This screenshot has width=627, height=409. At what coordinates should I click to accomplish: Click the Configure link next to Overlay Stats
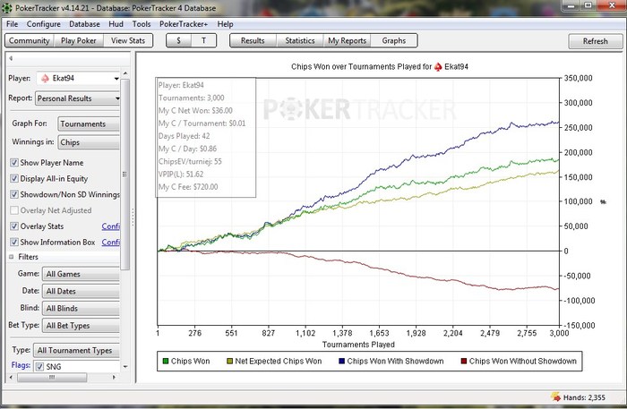(111, 226)
